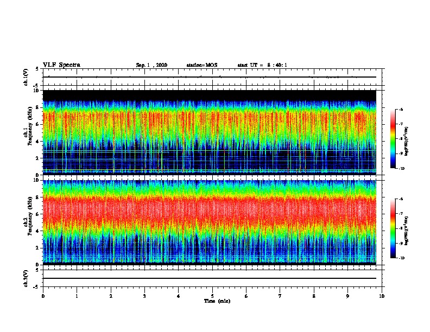
Task: Click inside the ch.1 spectrogram panel
Action: click(210, 132)
